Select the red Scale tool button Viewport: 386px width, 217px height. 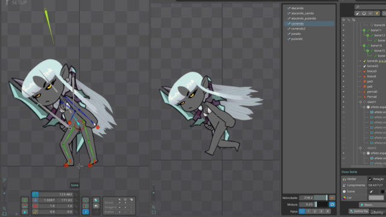pos(35,206)
